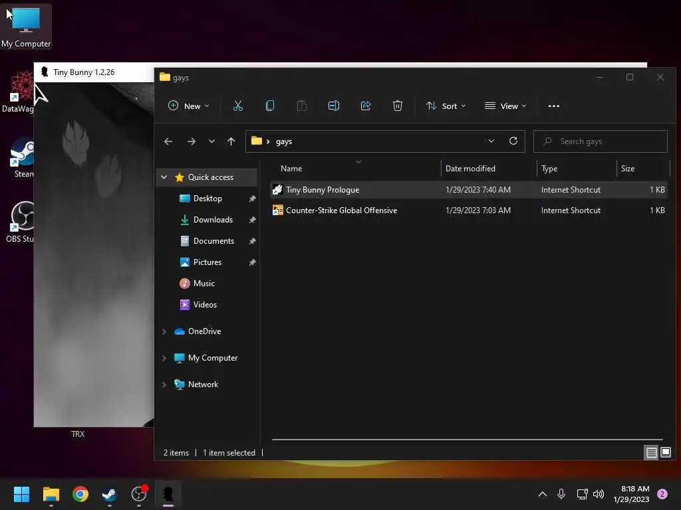Open Downloads in Quick access
The image size is (681, 510).
click(213, 219)
